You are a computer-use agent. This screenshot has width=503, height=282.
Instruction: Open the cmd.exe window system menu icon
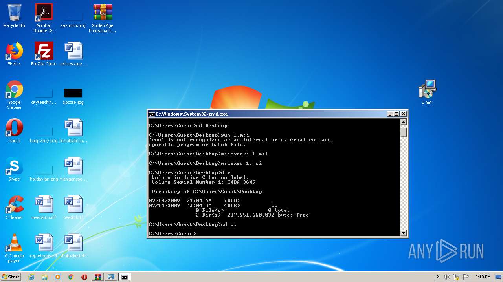pos(152,114)
